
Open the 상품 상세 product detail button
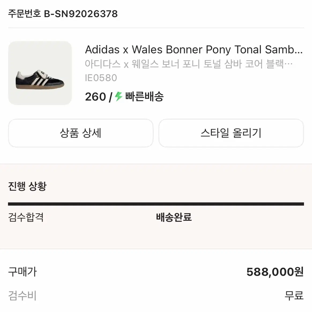[81, 133]
